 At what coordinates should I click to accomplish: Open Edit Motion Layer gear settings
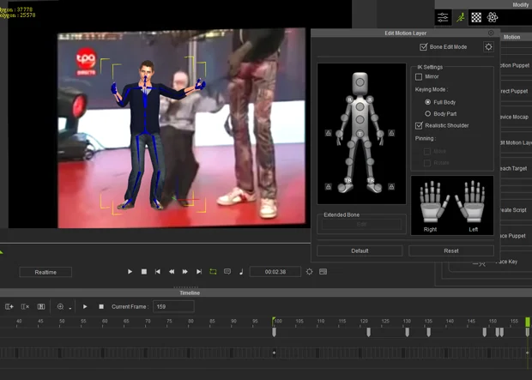point(488,47)
